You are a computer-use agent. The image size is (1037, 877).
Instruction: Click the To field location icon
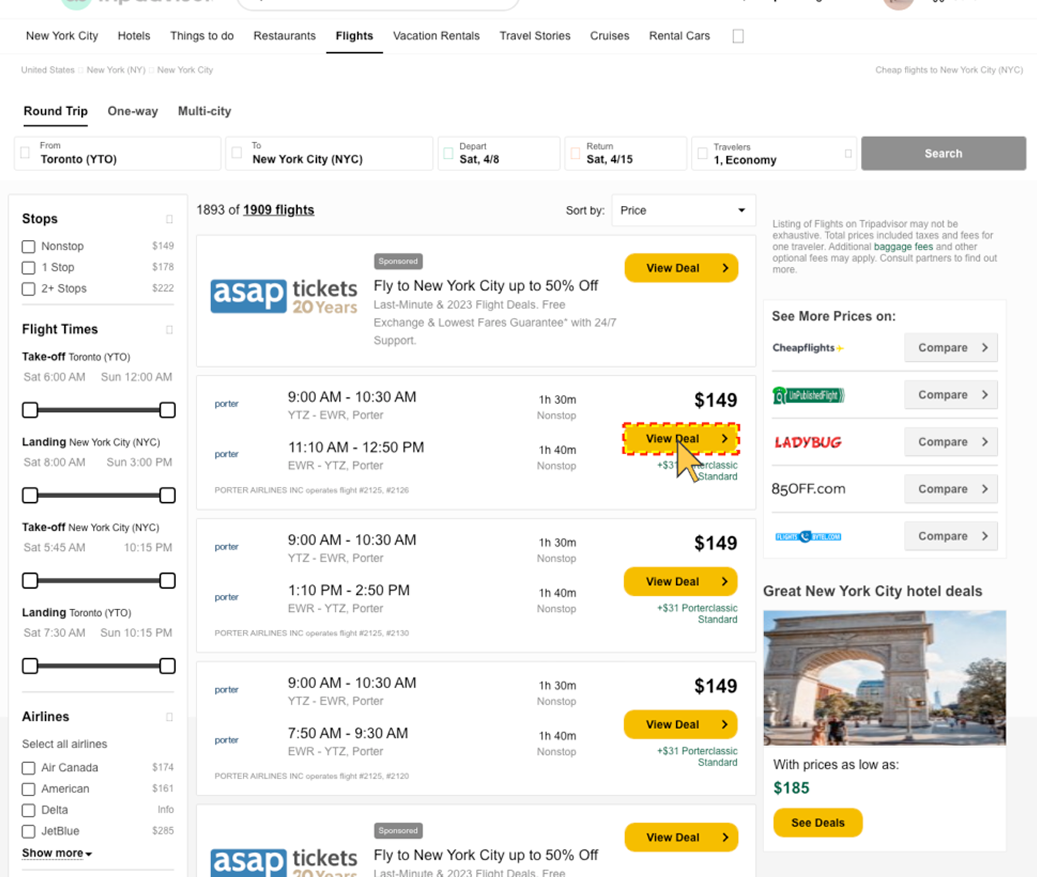coord(237,153)
